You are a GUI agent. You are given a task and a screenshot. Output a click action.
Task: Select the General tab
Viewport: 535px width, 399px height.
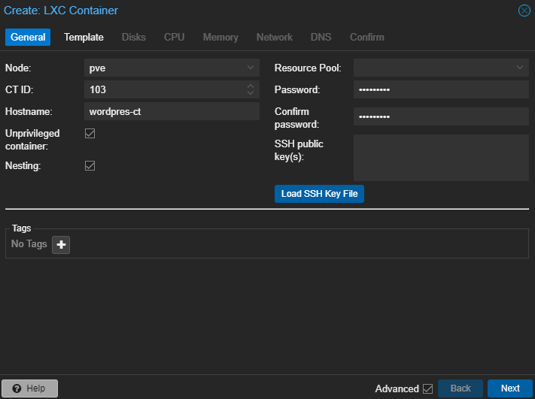click(x=28, y=37)
